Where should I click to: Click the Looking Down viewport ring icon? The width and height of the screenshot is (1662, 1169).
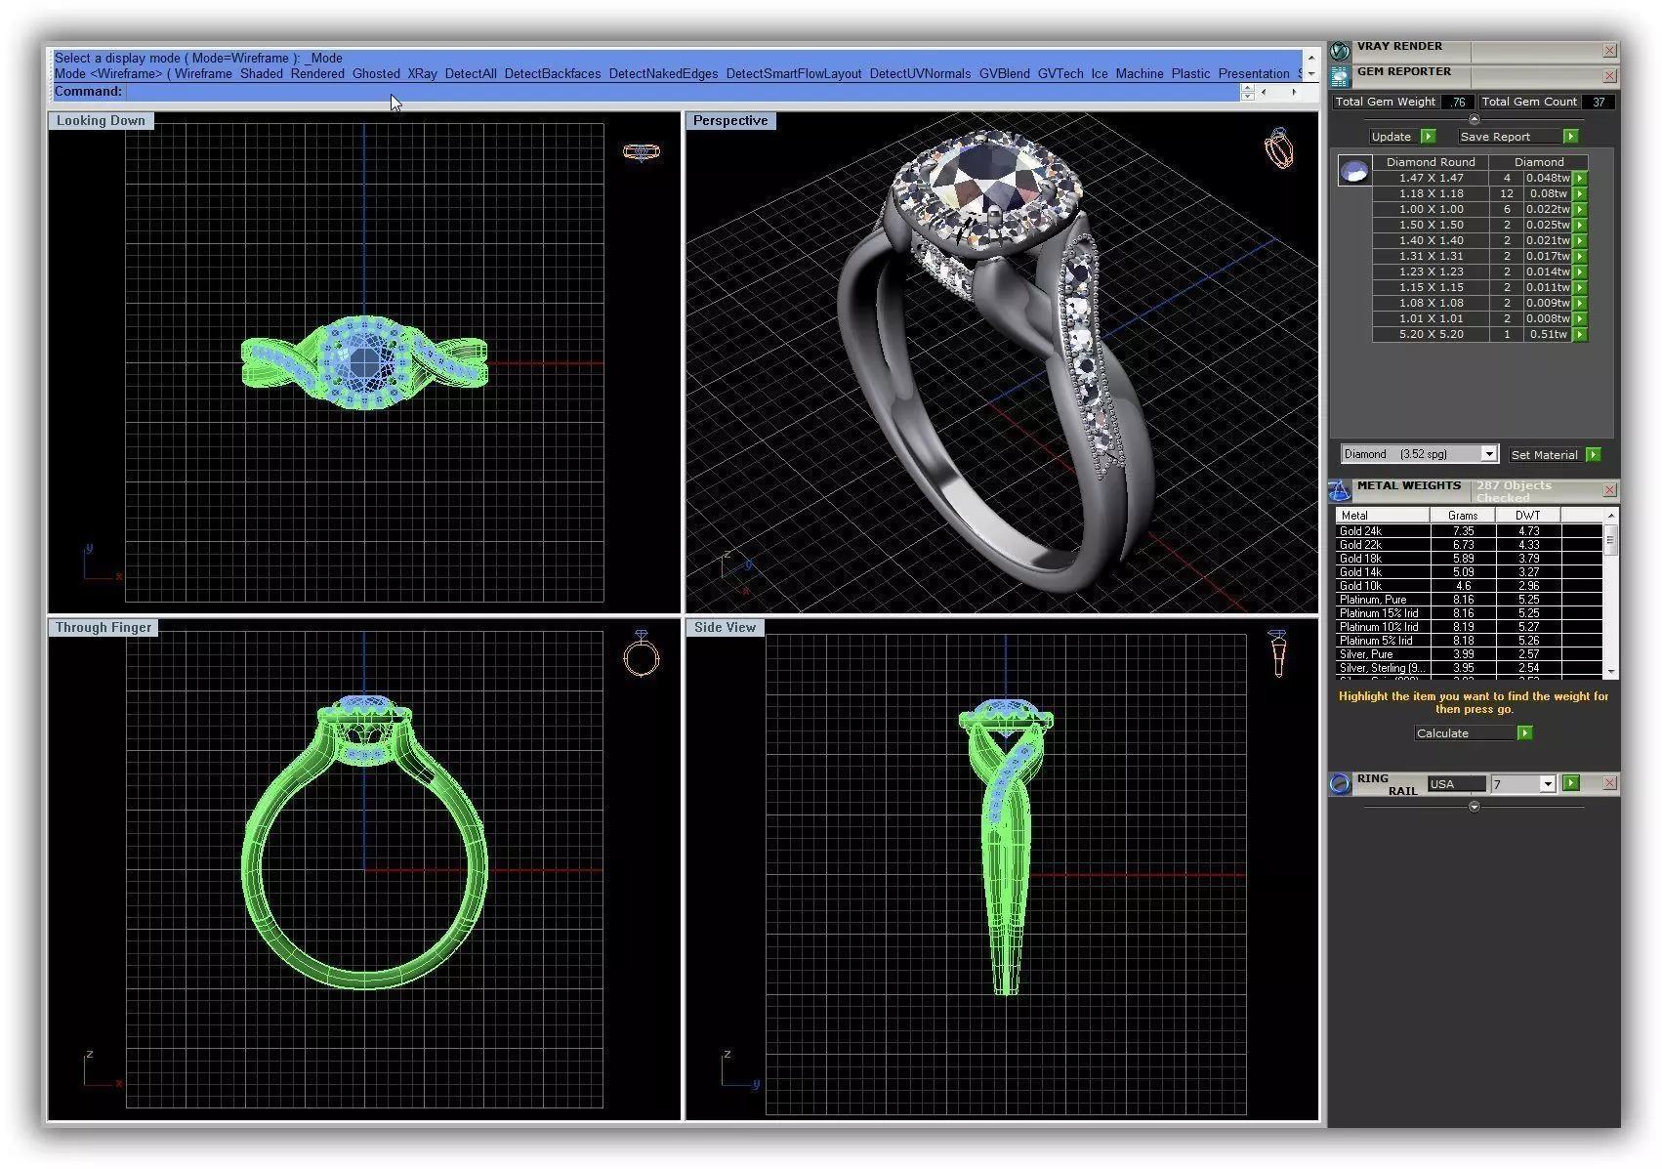641,151
